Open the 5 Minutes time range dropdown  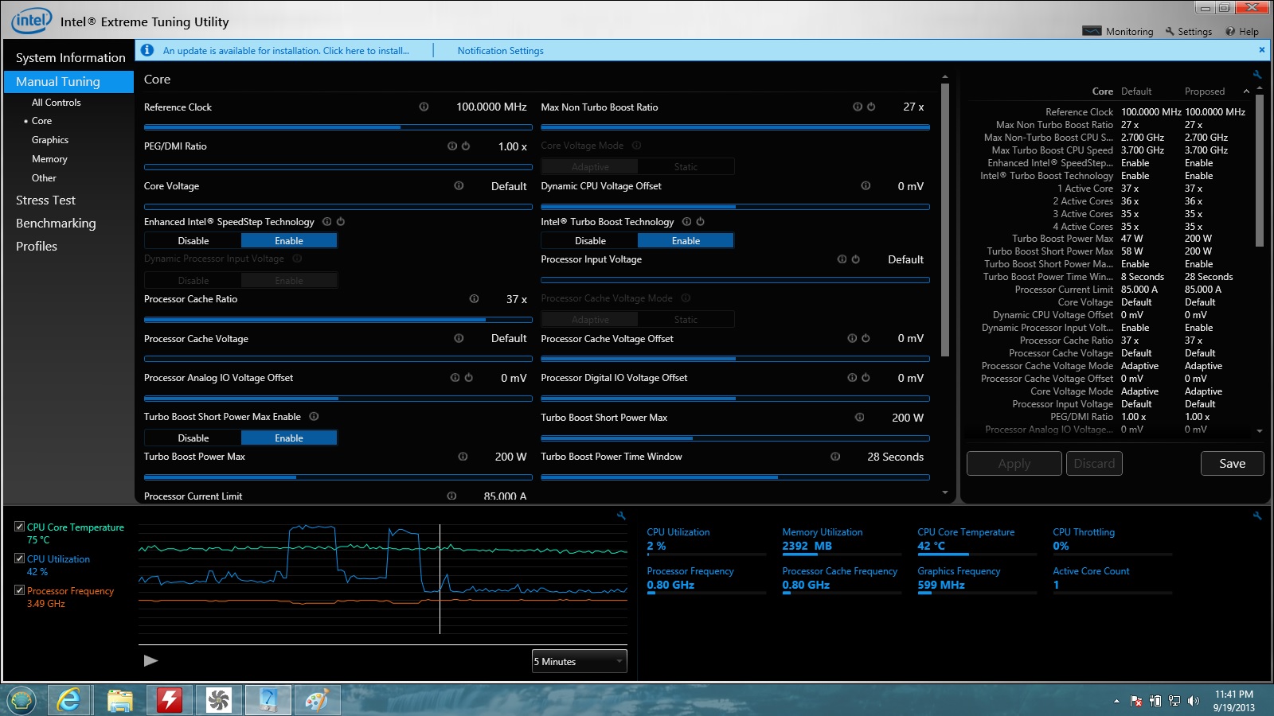[x=580, y=661]
